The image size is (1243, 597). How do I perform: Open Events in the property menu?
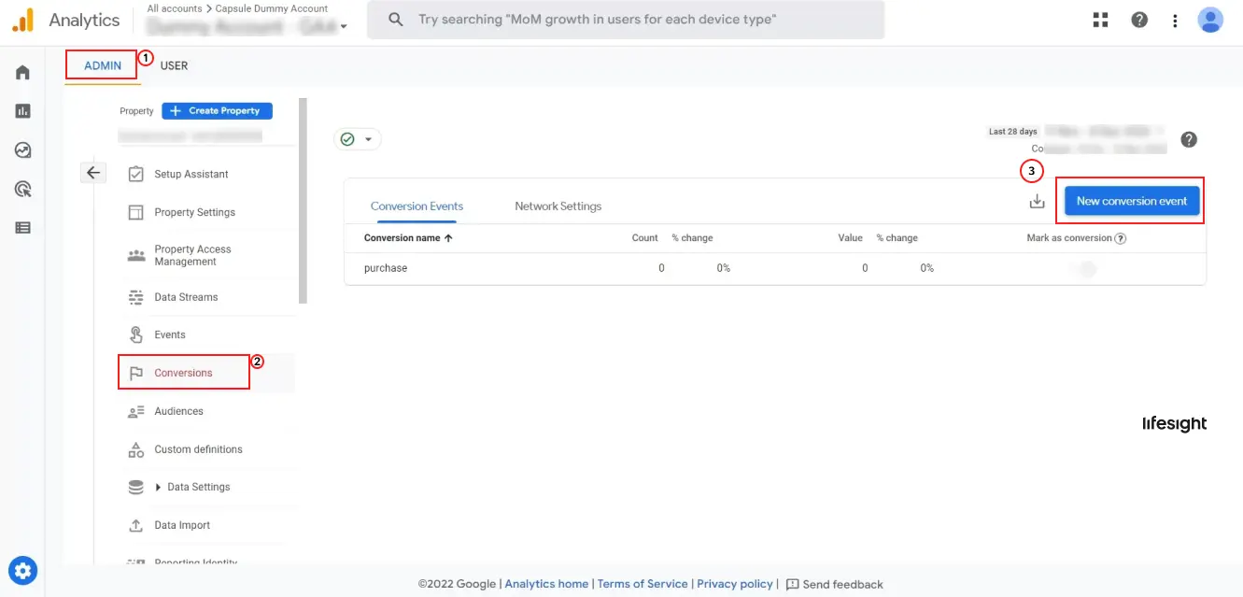(x=170, y=334)
